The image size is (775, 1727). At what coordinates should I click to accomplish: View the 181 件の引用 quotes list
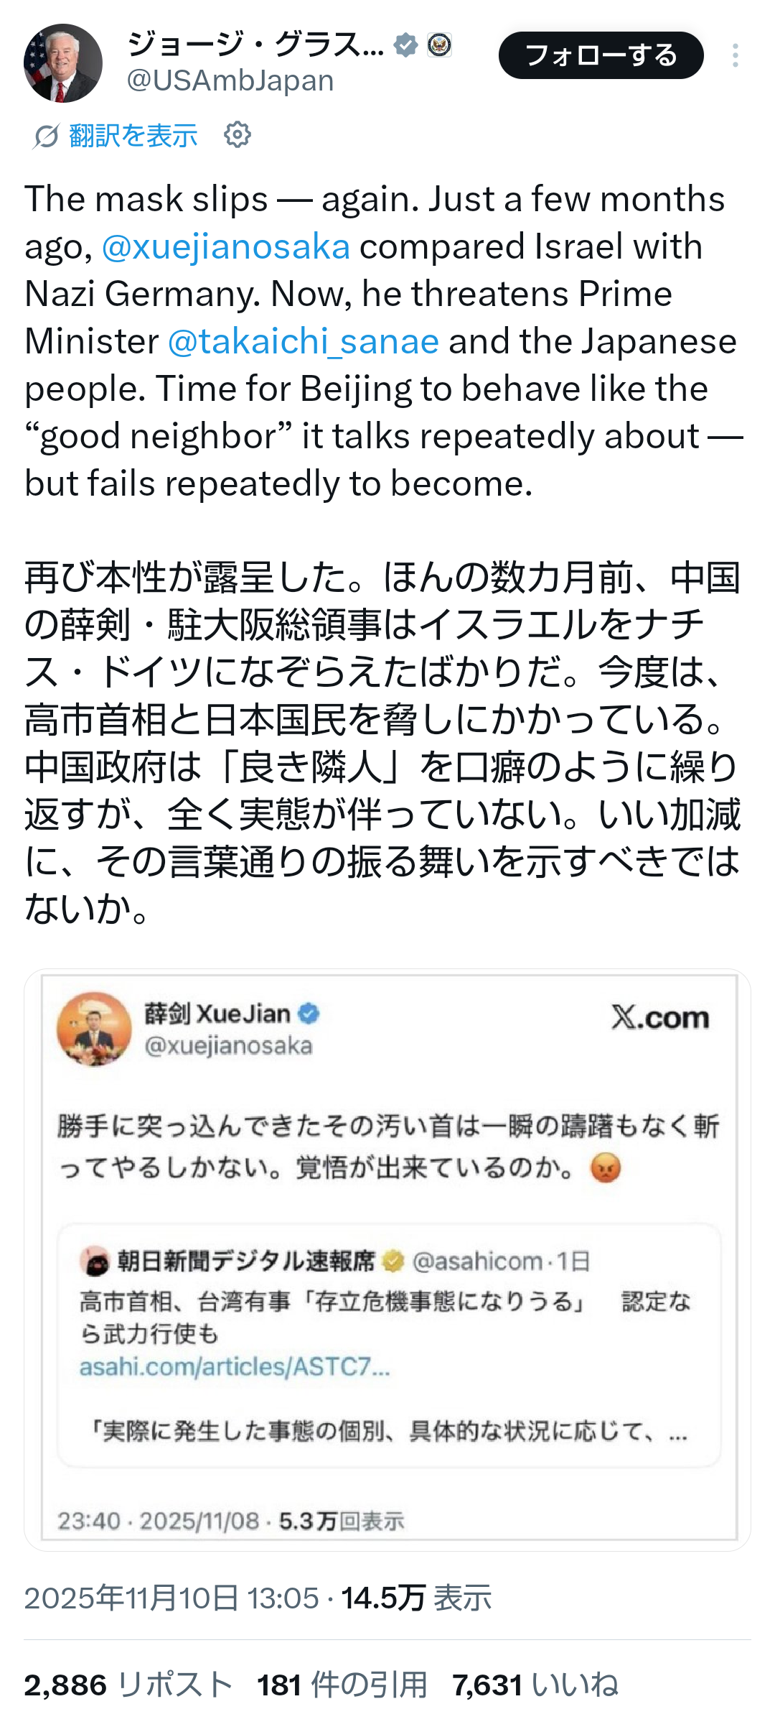pyautogui.click(x=342, y=1685)
